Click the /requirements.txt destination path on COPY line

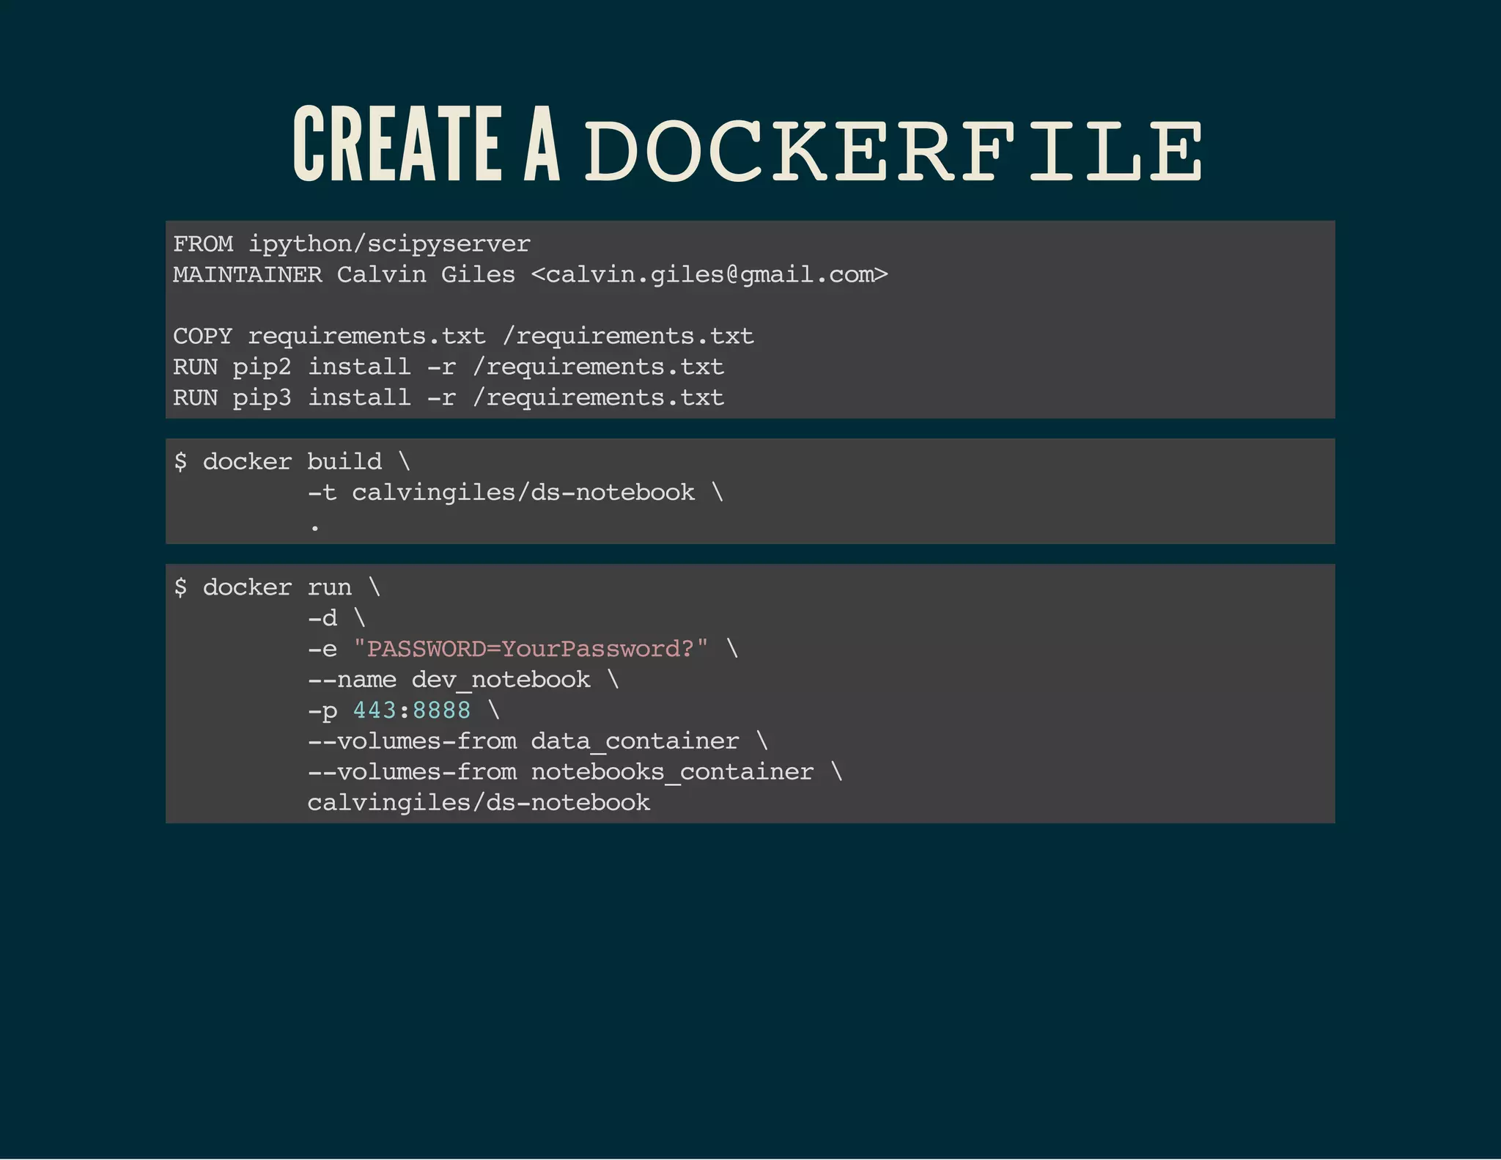(x=627, y=336)
